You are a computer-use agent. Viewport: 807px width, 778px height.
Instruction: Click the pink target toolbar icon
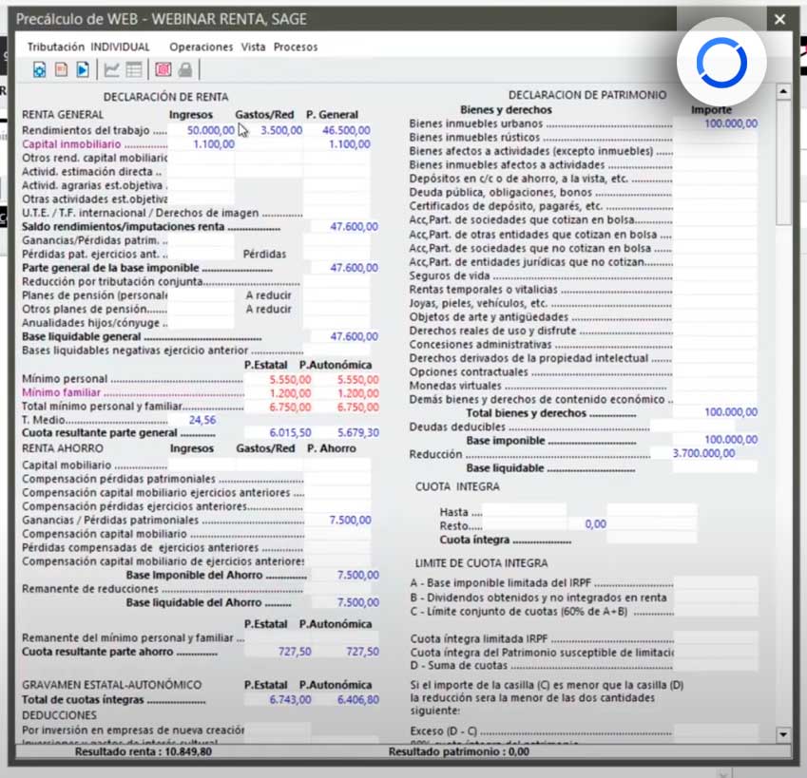tap(163, 69)
